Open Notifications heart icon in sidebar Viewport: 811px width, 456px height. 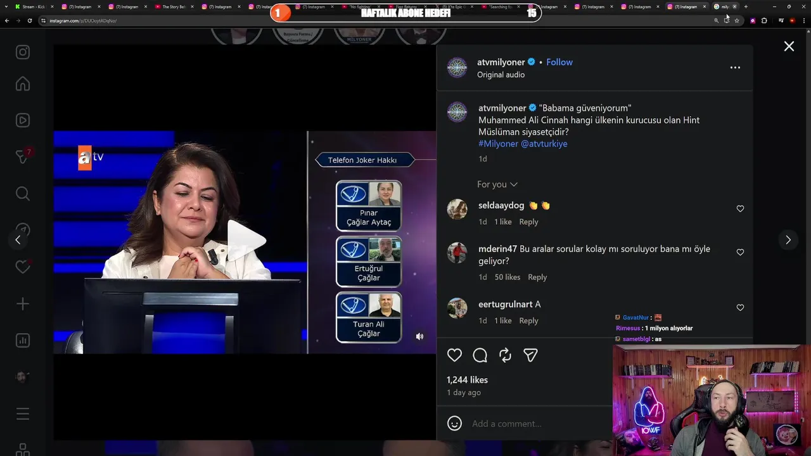23,267
